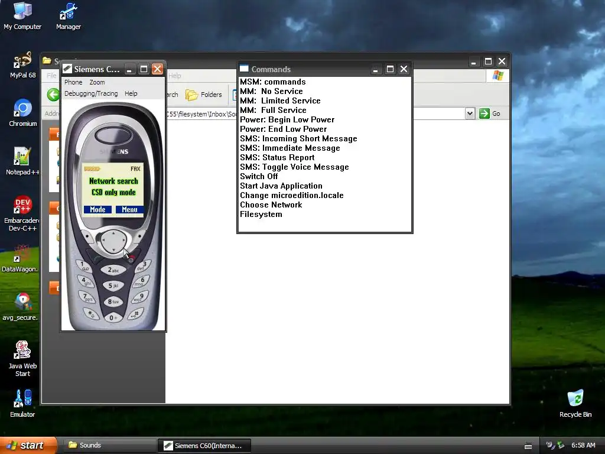Open the avg_secure desktop icon
The width and height of the screenshot is (605, 454).
point(20,307)
